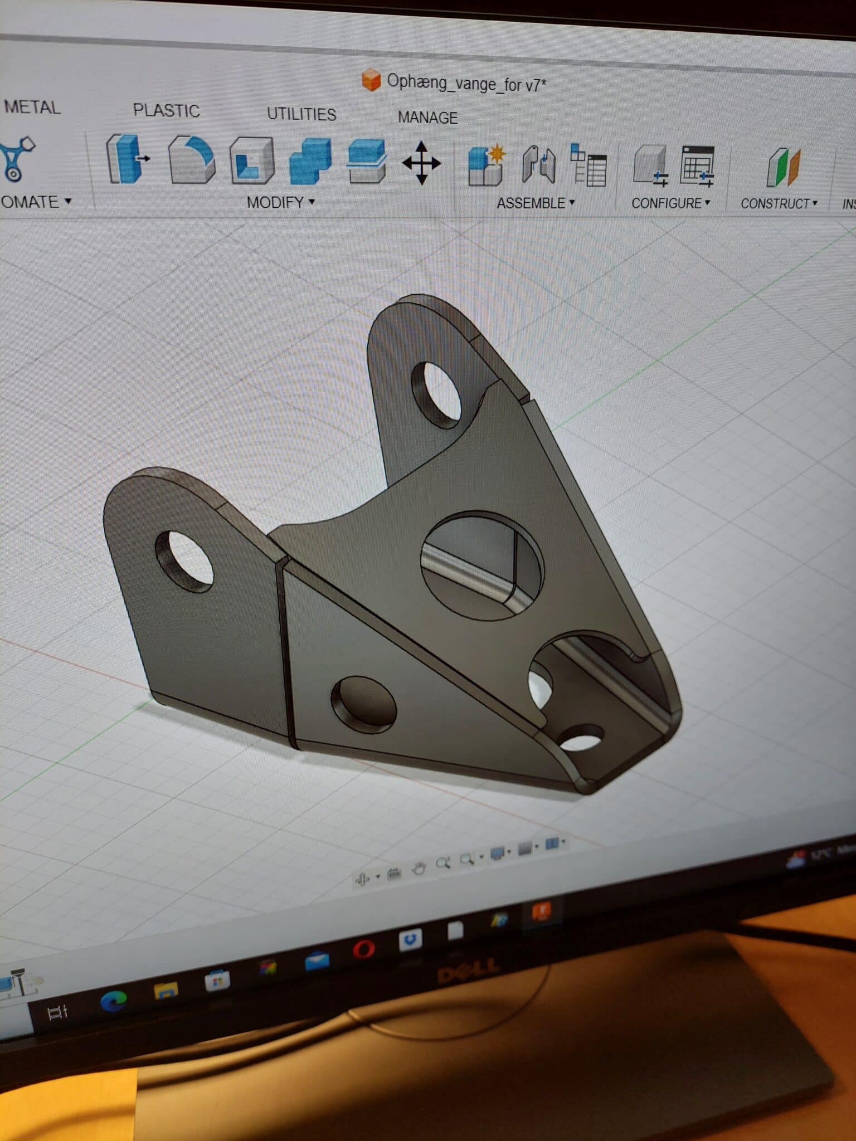Choose the Combine bodies tool
The height and width of the screenshot is (1141, 856).
click(310, 162)
